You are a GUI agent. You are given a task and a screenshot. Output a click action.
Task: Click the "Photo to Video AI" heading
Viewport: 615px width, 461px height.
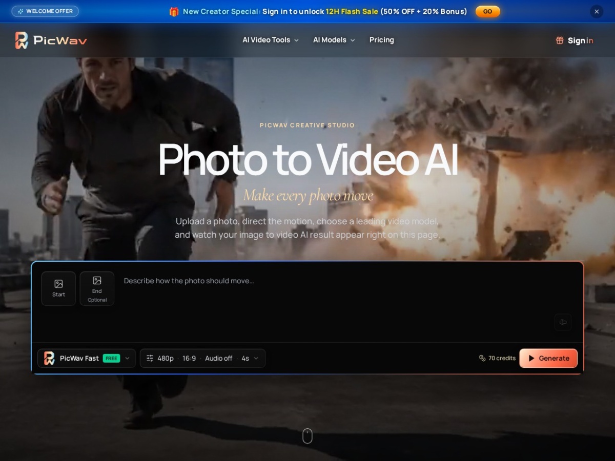(307, 159)
